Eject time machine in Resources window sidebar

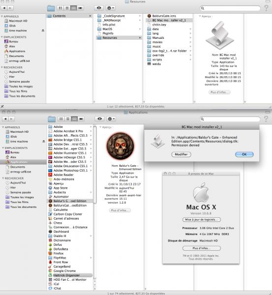coord(43,30)
